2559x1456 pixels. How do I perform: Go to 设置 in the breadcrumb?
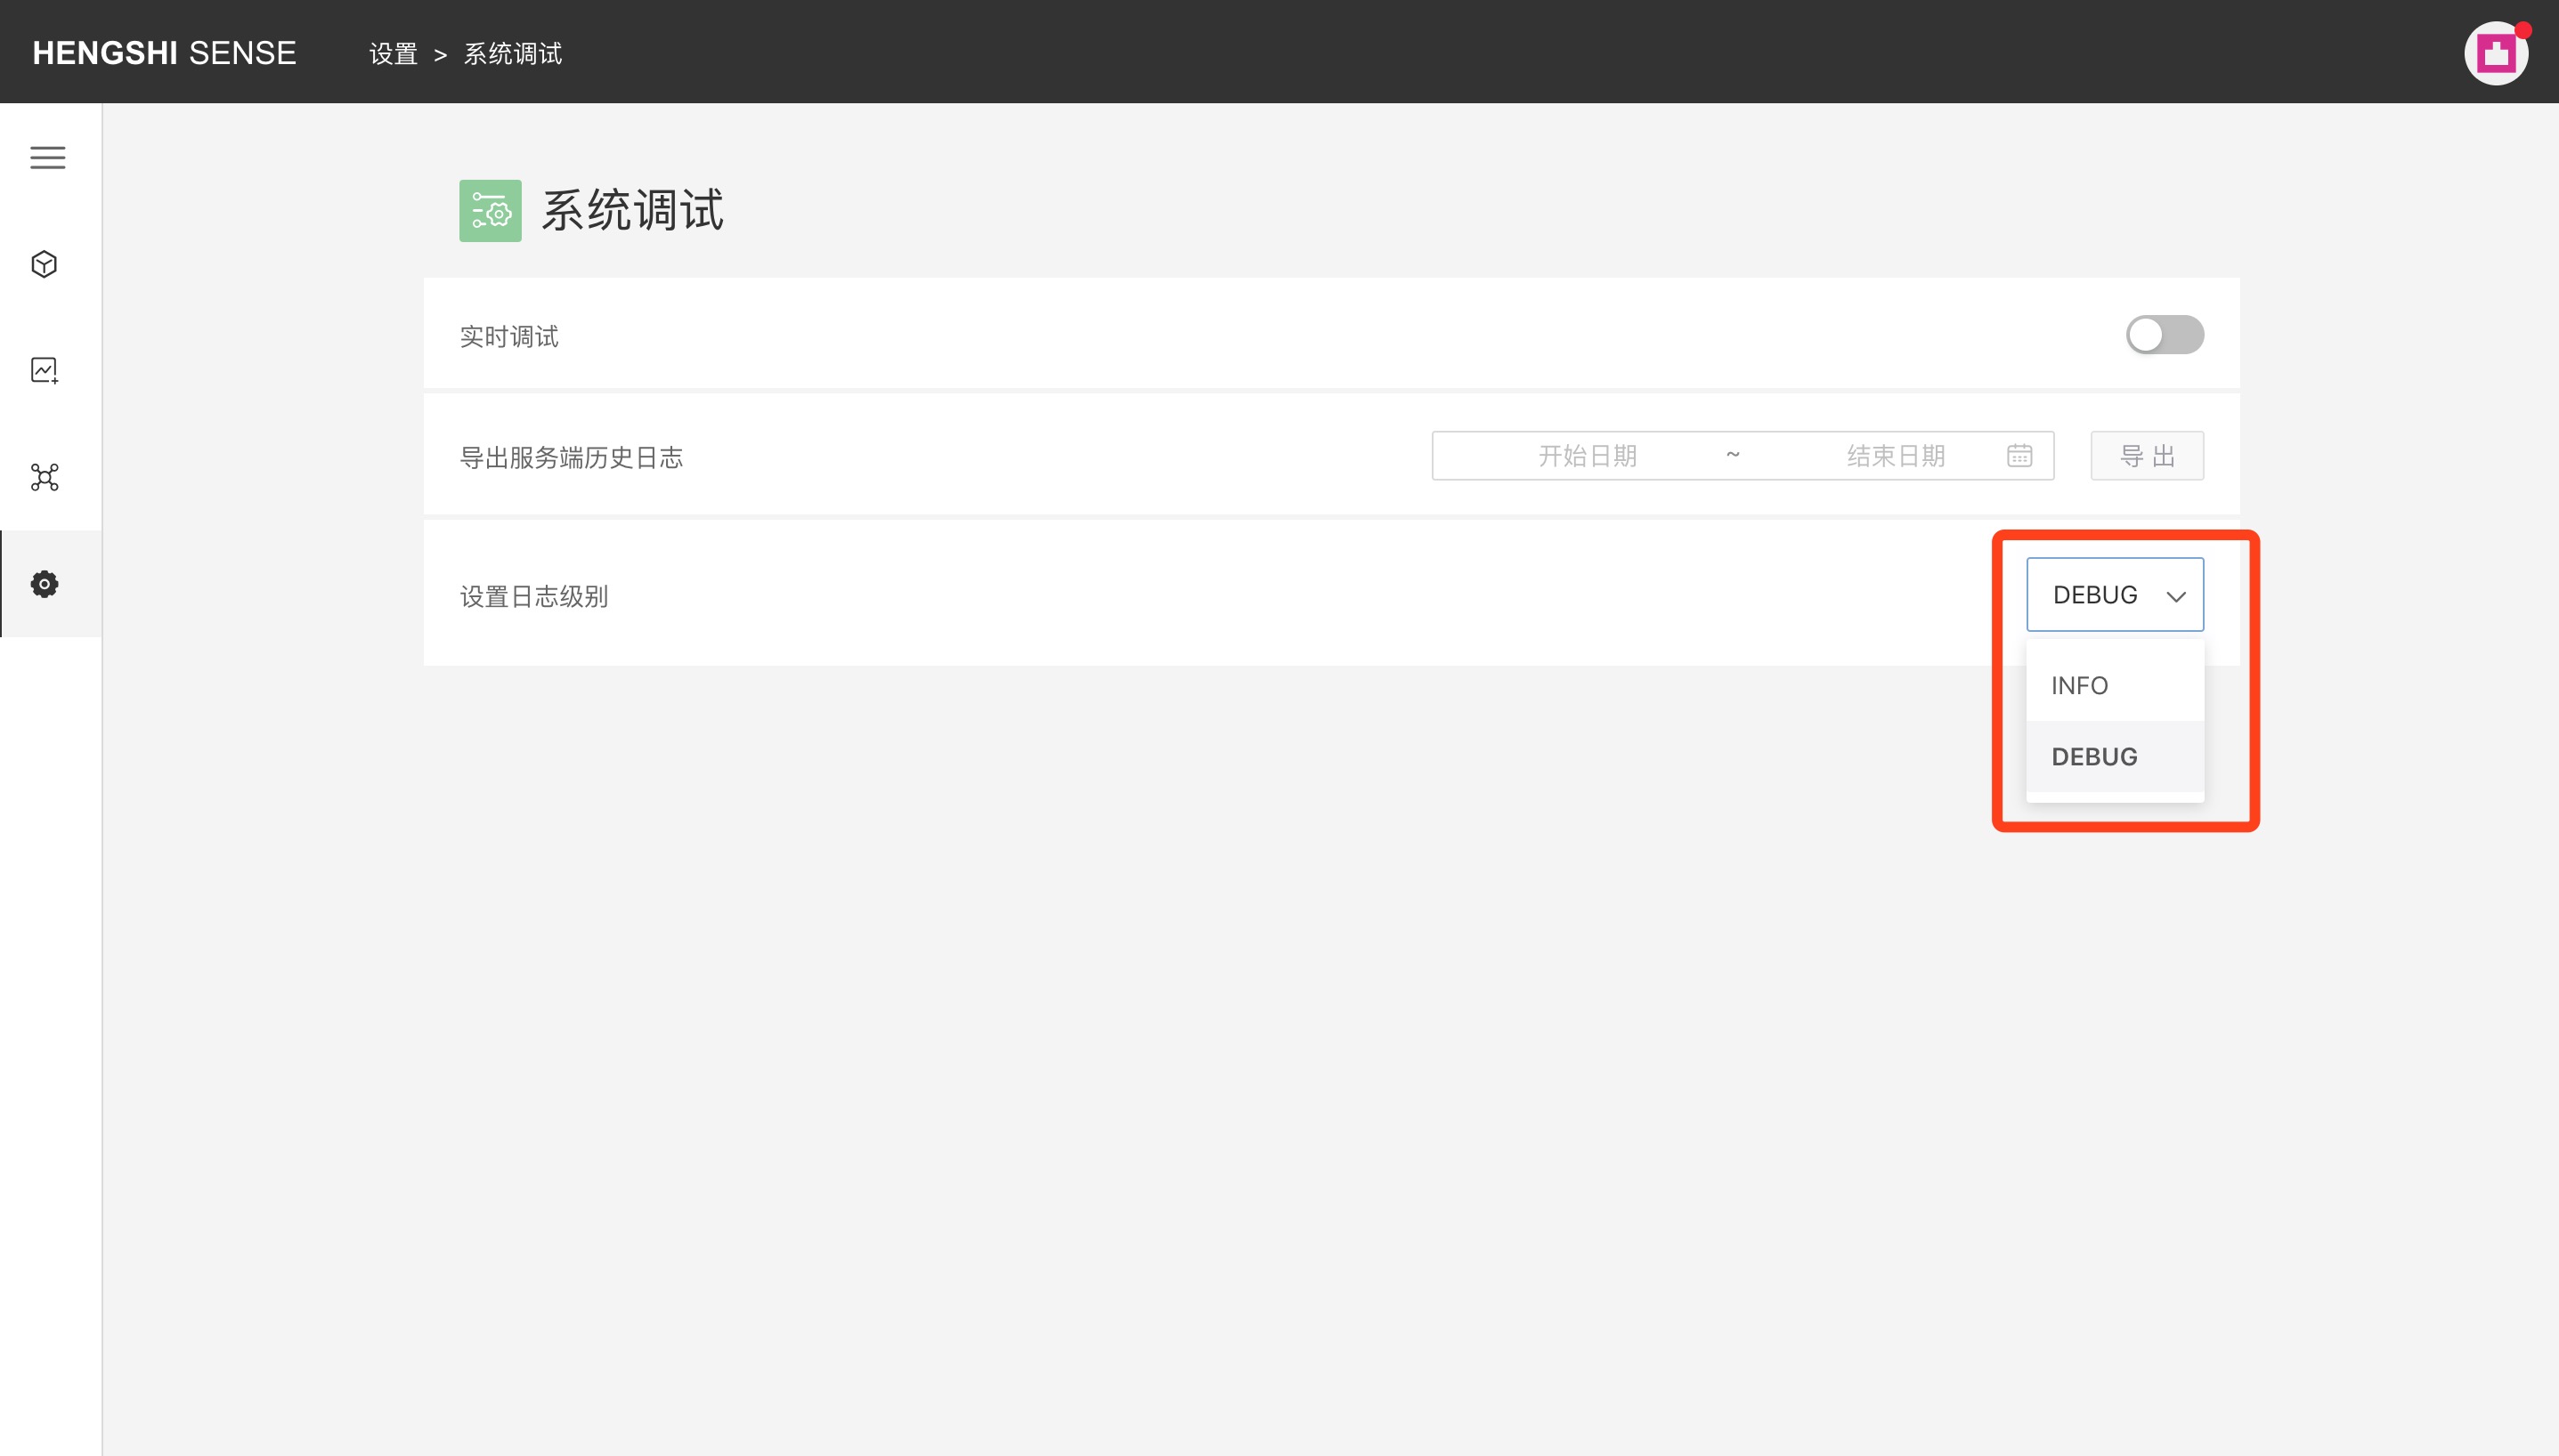pos(394,53)
